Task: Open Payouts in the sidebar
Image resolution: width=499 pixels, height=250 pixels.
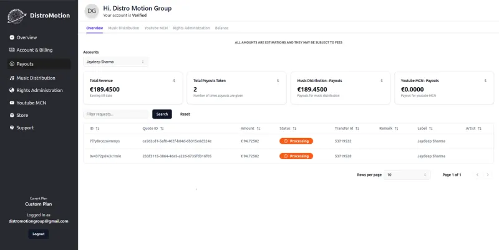Action: point(39,64)
